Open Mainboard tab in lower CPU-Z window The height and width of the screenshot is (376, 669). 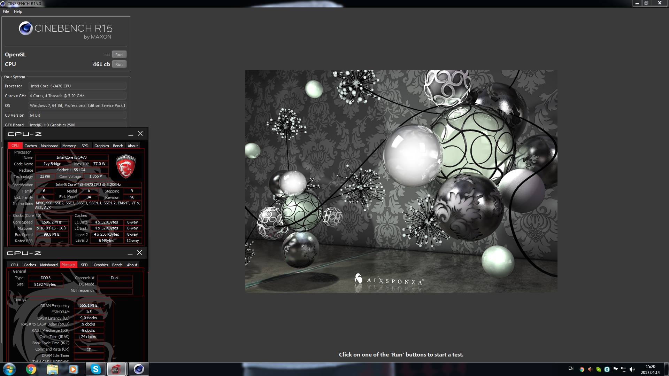click(x=49, y=265)
